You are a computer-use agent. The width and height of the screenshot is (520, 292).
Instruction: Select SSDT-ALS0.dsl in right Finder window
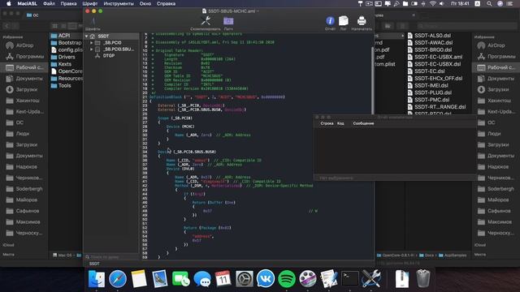pyautogui.click(x=433, y=36)
